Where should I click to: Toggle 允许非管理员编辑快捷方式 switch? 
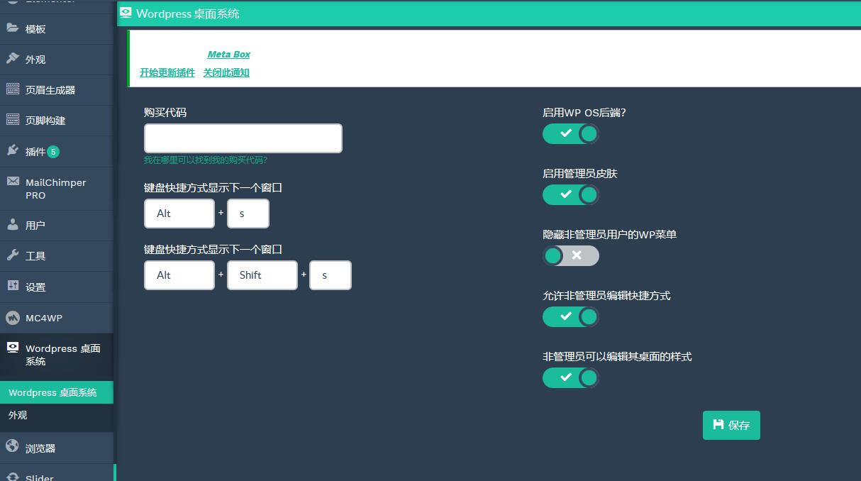point(571,316)
